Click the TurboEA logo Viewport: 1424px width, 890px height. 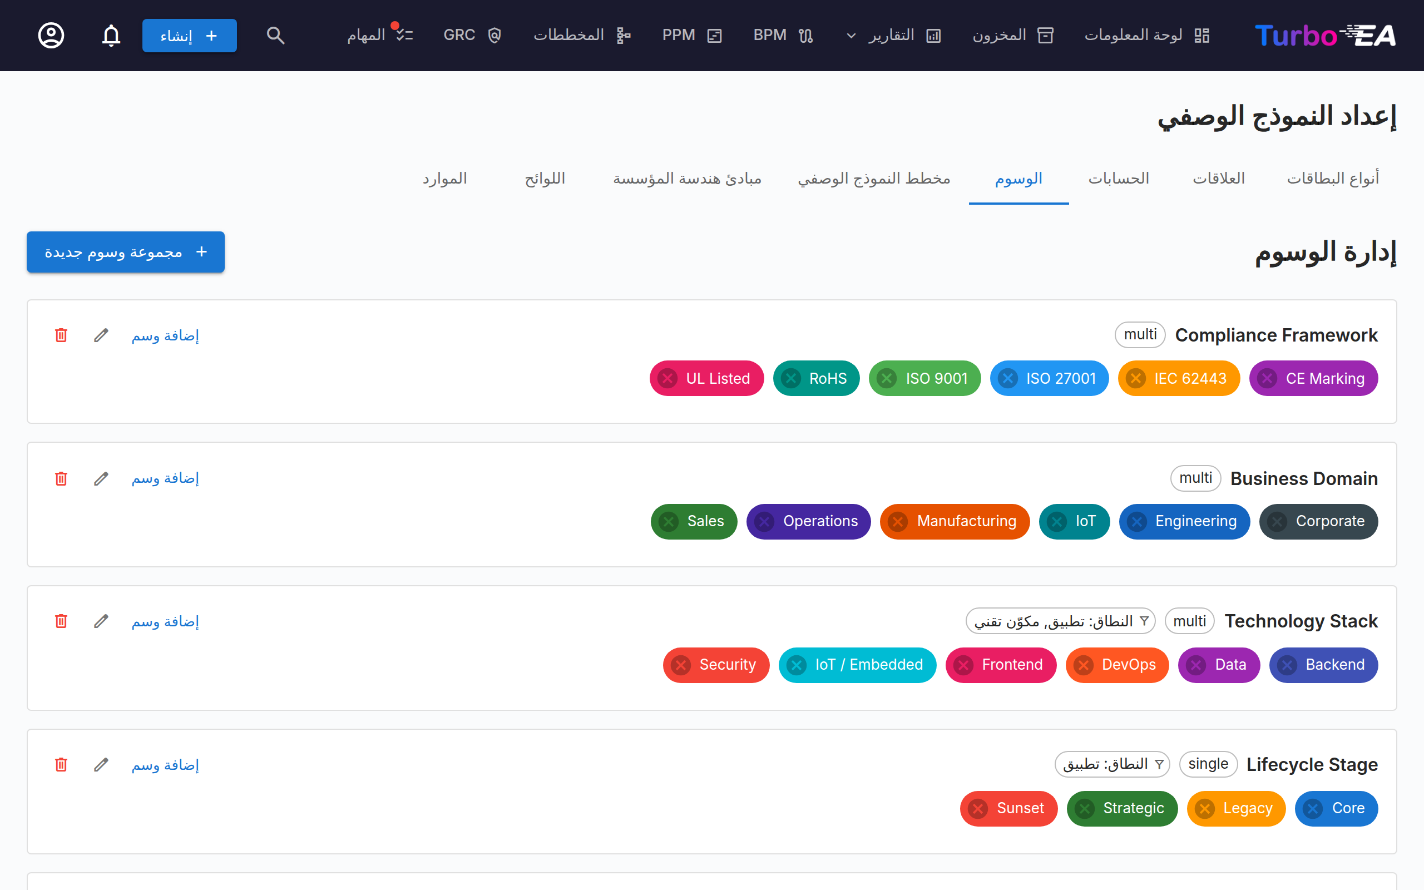[x=1325, y=35]
